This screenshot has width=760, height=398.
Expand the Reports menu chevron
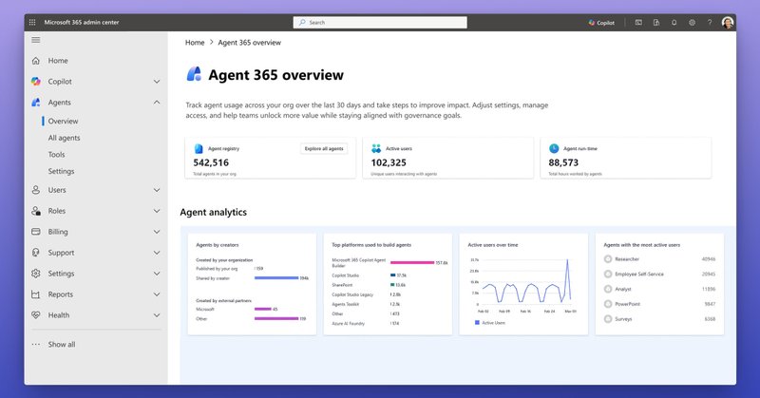click(x=157, y=294)
